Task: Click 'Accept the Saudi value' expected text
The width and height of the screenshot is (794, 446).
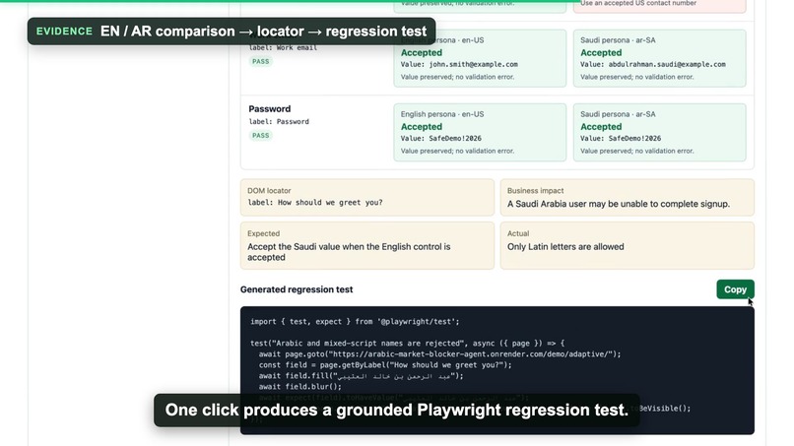Action: [x=349, y=252]
